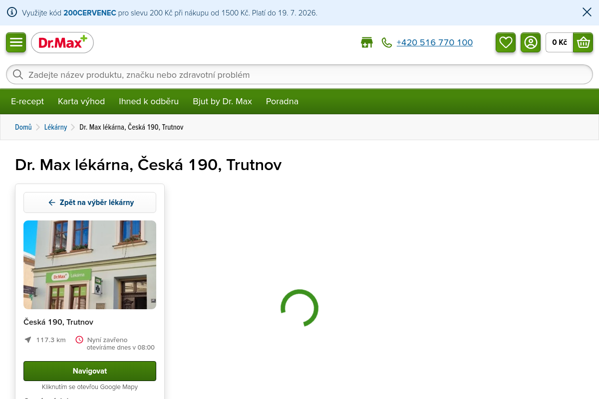Click the green Navigovat button
The height and width of the screenshot is (399, 599).
pos(90,371)
